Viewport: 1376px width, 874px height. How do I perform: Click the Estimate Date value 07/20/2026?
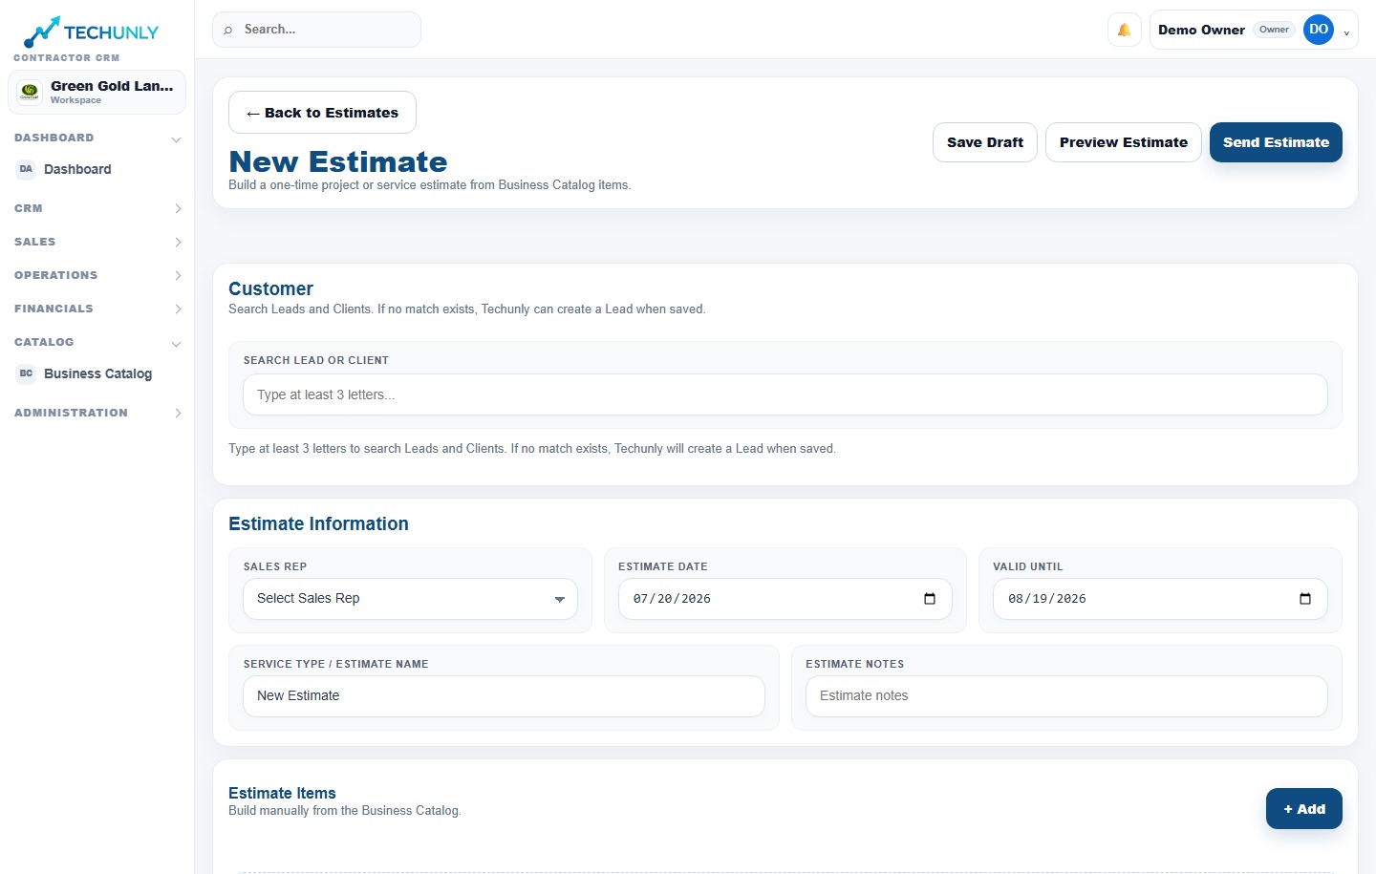tap(672, 599)
